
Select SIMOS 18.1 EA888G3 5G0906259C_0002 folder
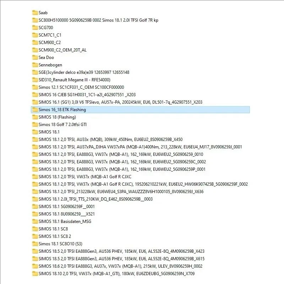(122, 162)
